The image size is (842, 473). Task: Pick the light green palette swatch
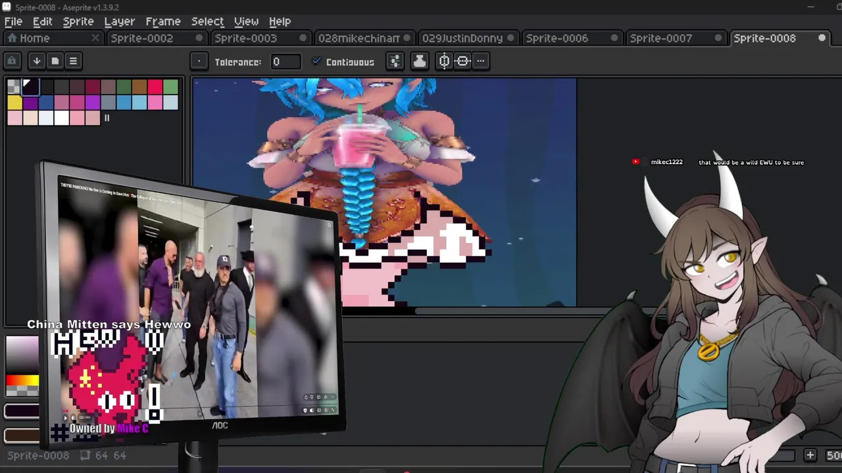coord(171,87)
